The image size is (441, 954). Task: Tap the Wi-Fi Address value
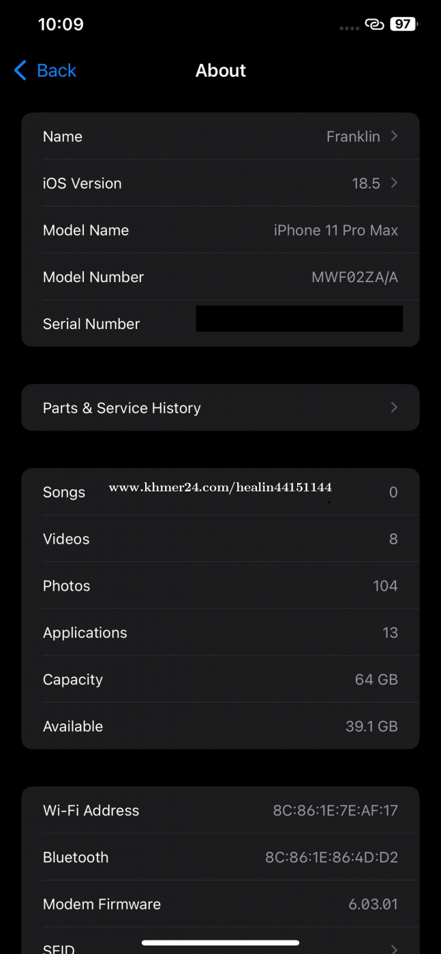(x=335, y=810)
